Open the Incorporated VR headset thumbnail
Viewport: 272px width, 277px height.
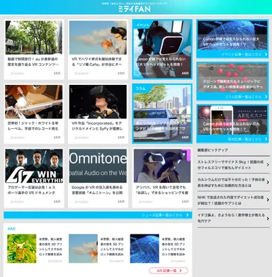pyautogui.click(x=98, y=102)
